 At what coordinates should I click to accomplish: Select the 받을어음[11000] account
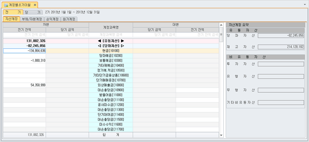pyautogui.click(x=111, y=95)
